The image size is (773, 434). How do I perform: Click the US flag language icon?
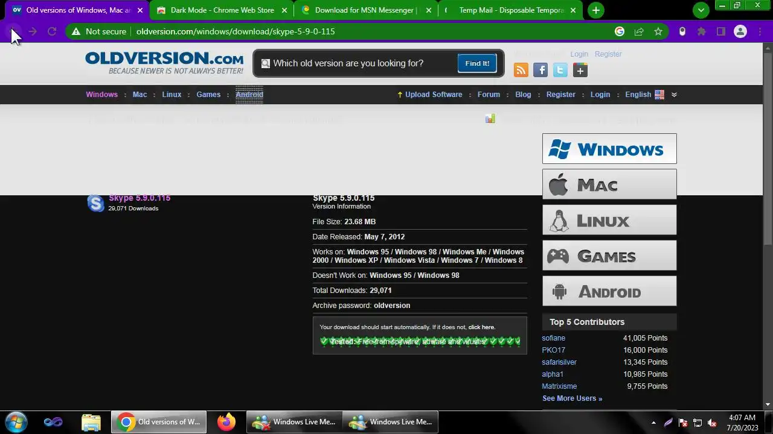pos(659,95)
